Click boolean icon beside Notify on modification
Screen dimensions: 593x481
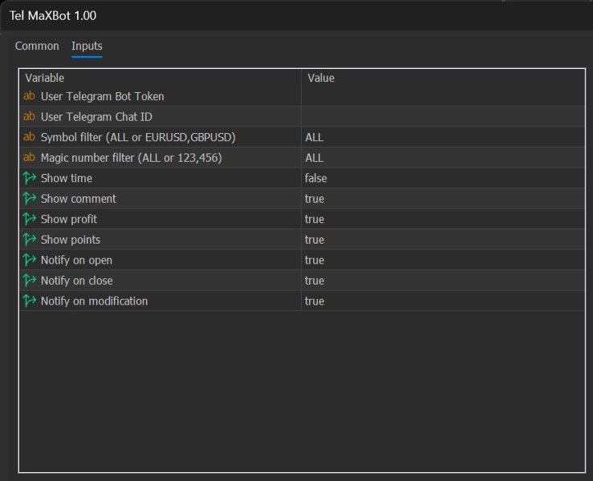[29, 301]
